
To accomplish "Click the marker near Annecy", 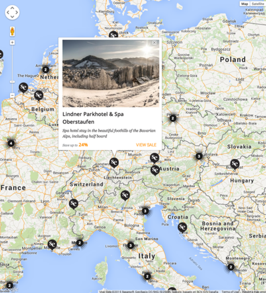I will pyautogui.click(x=74, y=204).
